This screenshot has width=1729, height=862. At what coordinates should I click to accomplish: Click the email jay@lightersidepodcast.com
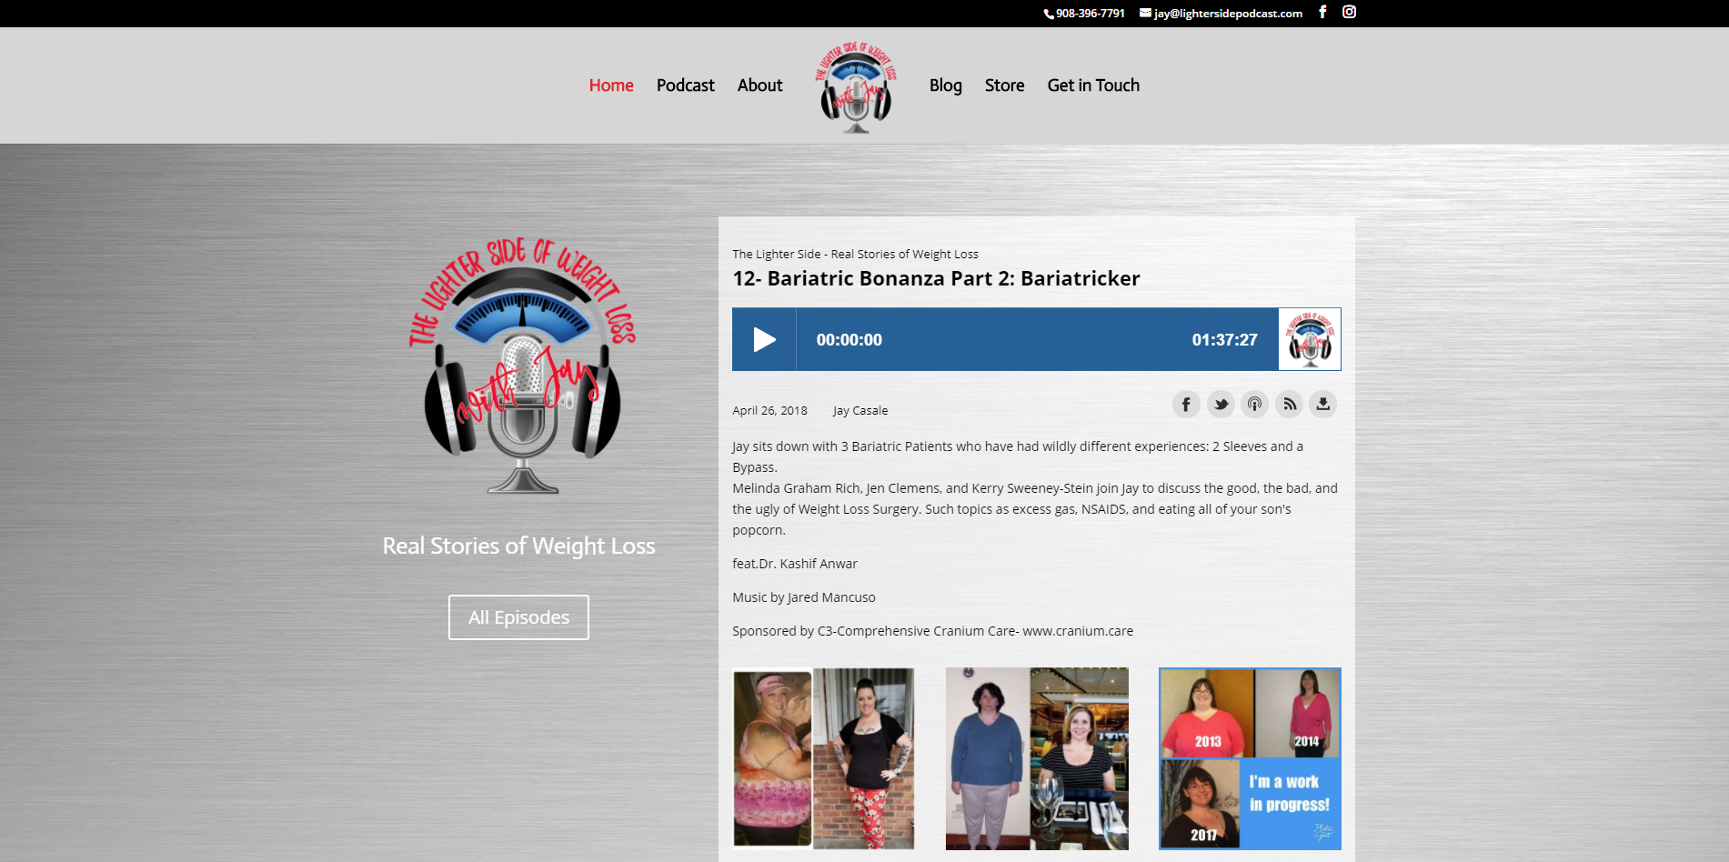[x=1221, y=14]
